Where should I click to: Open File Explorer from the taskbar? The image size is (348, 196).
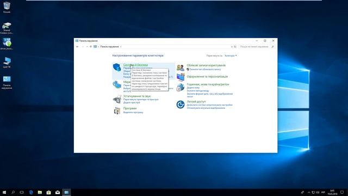(x=40, y=192)
